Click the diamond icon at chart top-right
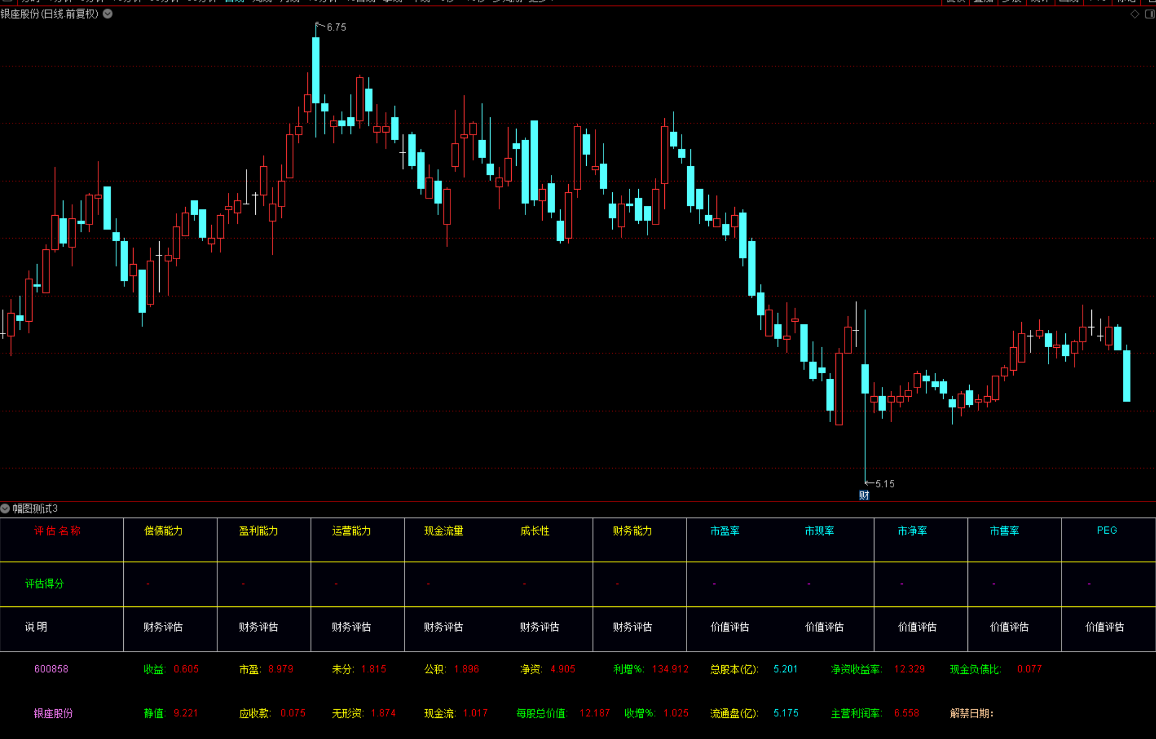Viewport: 1156px width, 739px height. pos(1135,14)
